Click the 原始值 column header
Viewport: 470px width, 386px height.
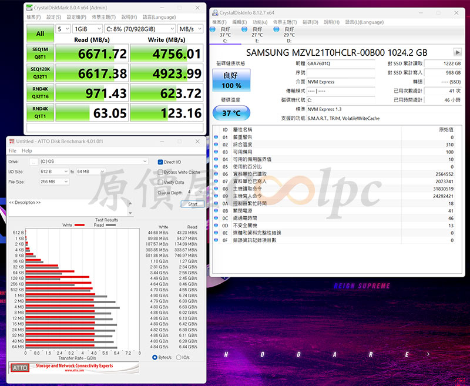446,129
